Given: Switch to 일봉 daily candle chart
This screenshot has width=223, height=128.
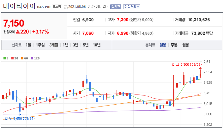Looking at the screenshot, I should click(163, 45).
